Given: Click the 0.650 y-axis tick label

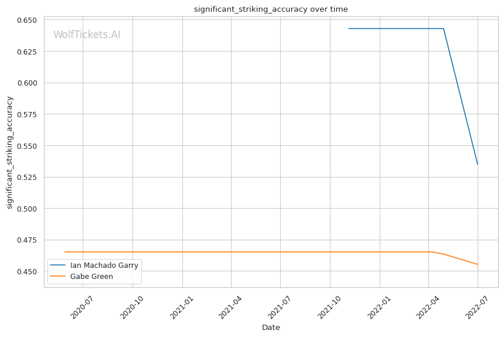Looking at the screenshot, I should 27,20.
